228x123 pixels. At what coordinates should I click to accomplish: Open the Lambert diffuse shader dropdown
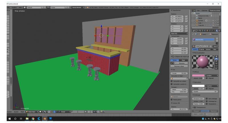pyautogui.click(x=211, y=75)
